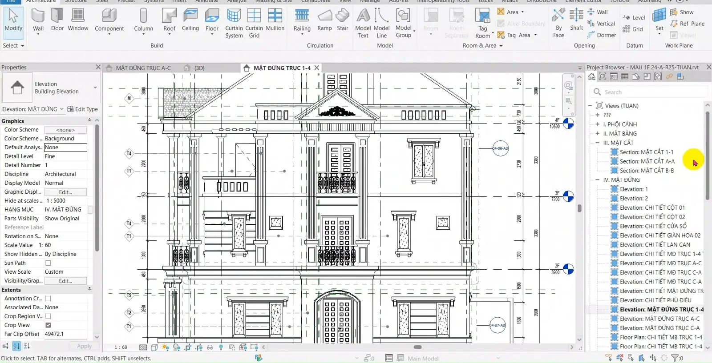Image resolution: width=712 pixels, height=363 pixels.
Task: Click Edit button for Graphic Display Options
Action: (65, 192)
